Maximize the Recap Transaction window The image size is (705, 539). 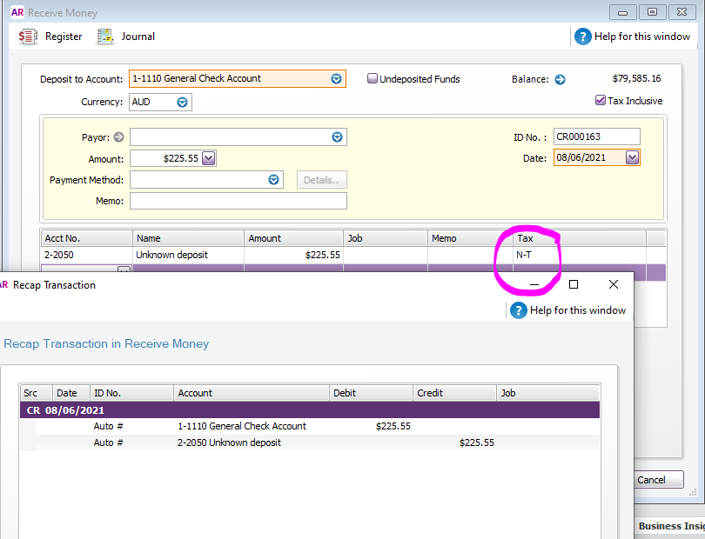pyautogui.click(x=574, y=285)
